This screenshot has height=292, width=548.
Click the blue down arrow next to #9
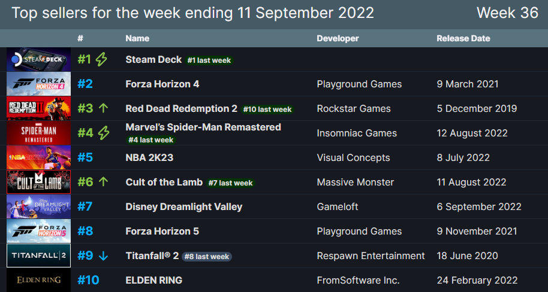104,256
